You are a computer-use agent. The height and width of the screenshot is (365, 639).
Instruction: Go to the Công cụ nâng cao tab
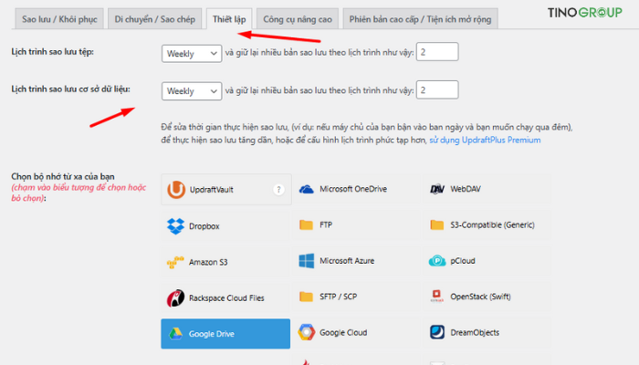click(298, 19)
